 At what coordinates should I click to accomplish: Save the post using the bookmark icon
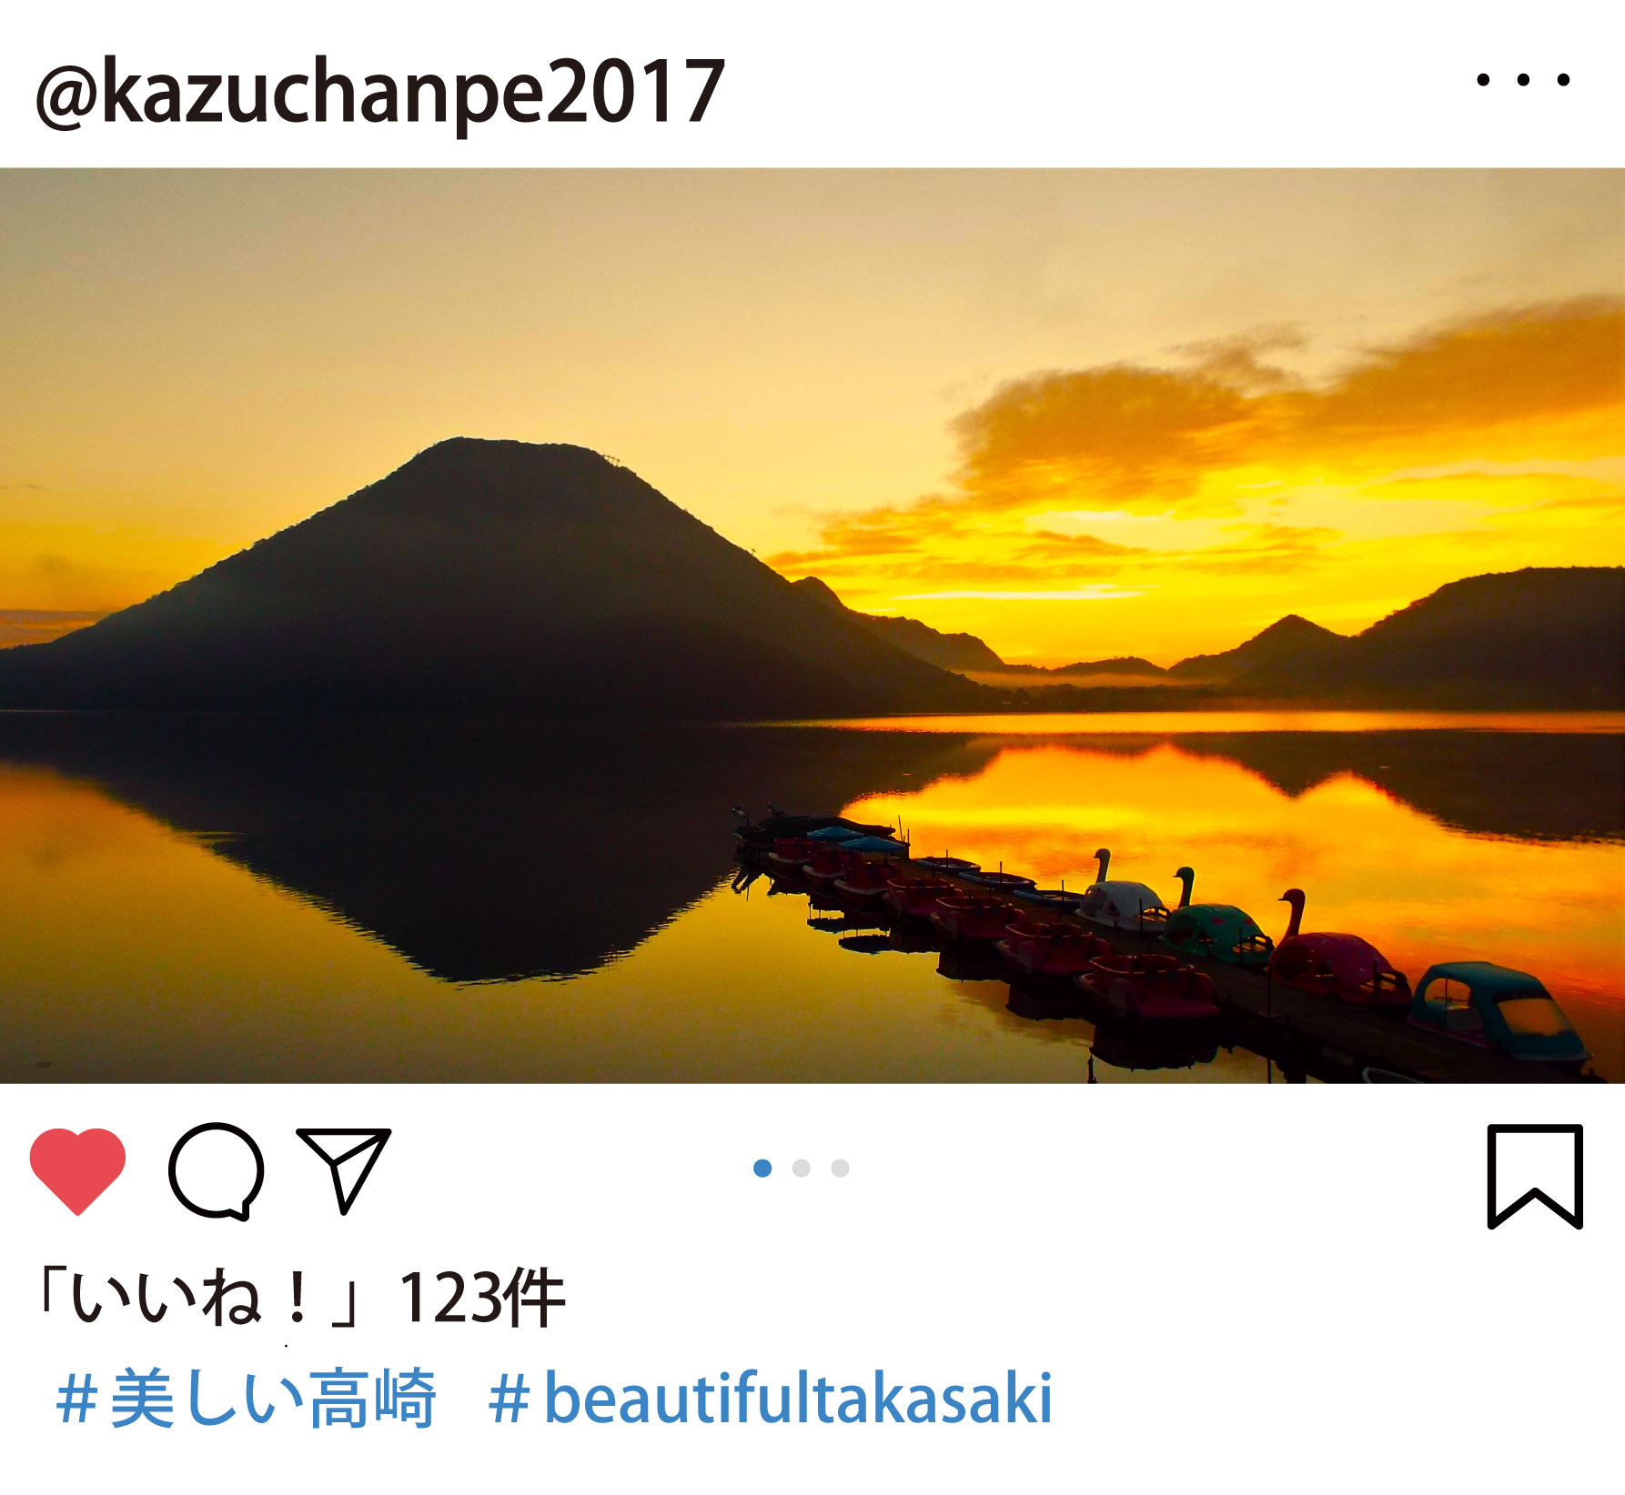(x=1535, y=1177)
